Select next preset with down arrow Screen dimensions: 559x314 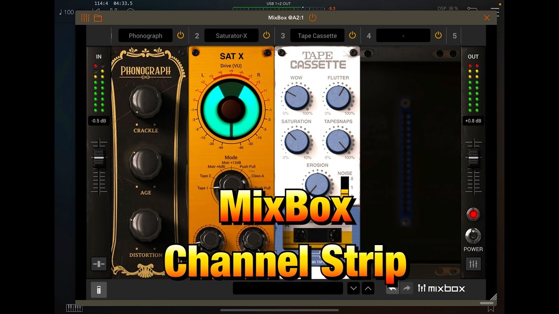[354, 288]
